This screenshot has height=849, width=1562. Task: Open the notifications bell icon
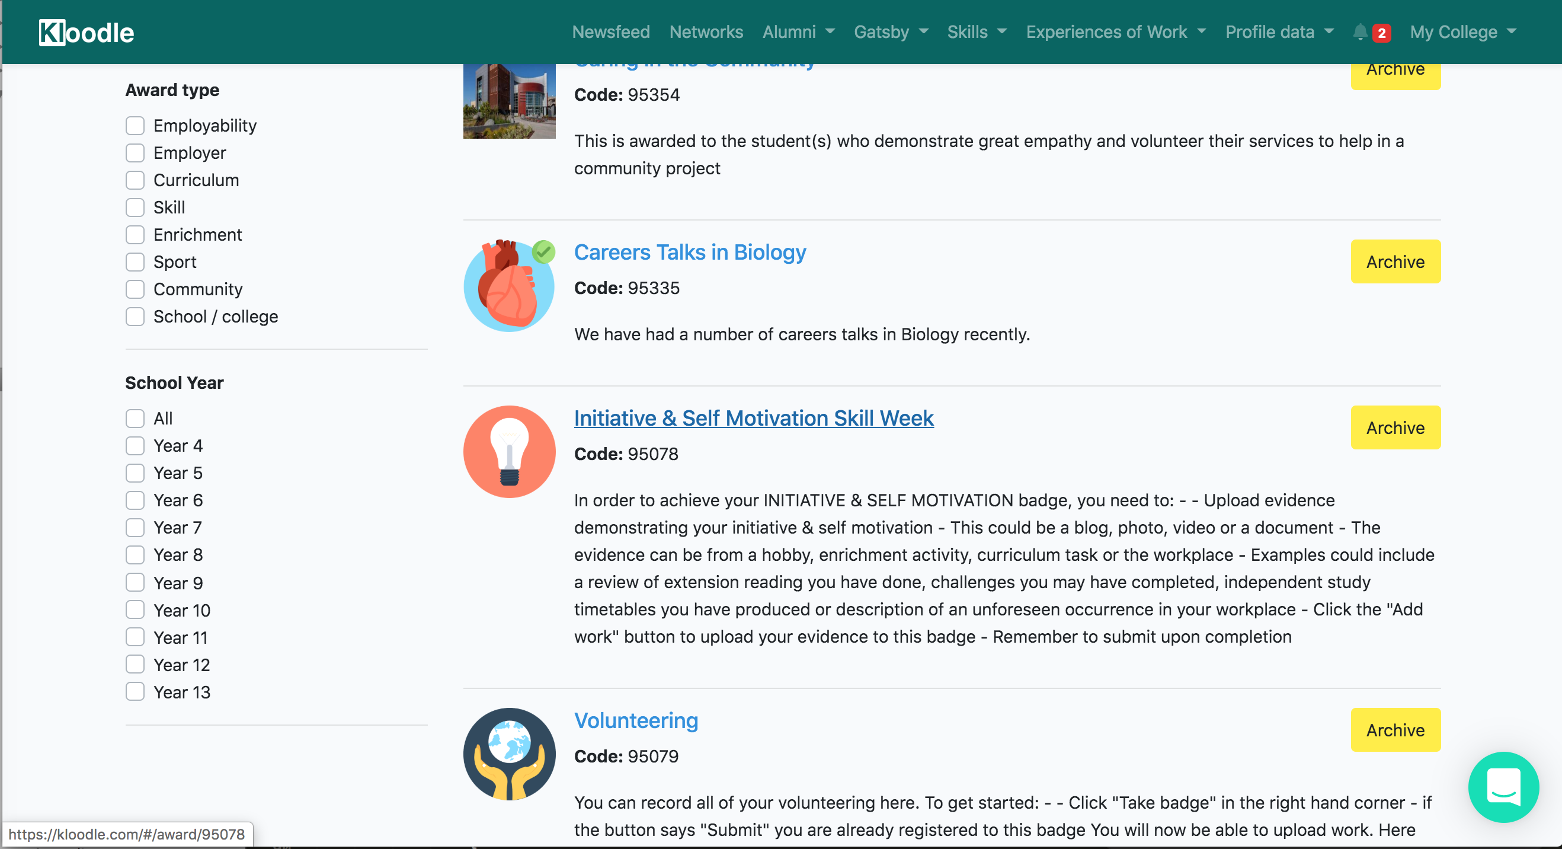tap(1360, 31)
